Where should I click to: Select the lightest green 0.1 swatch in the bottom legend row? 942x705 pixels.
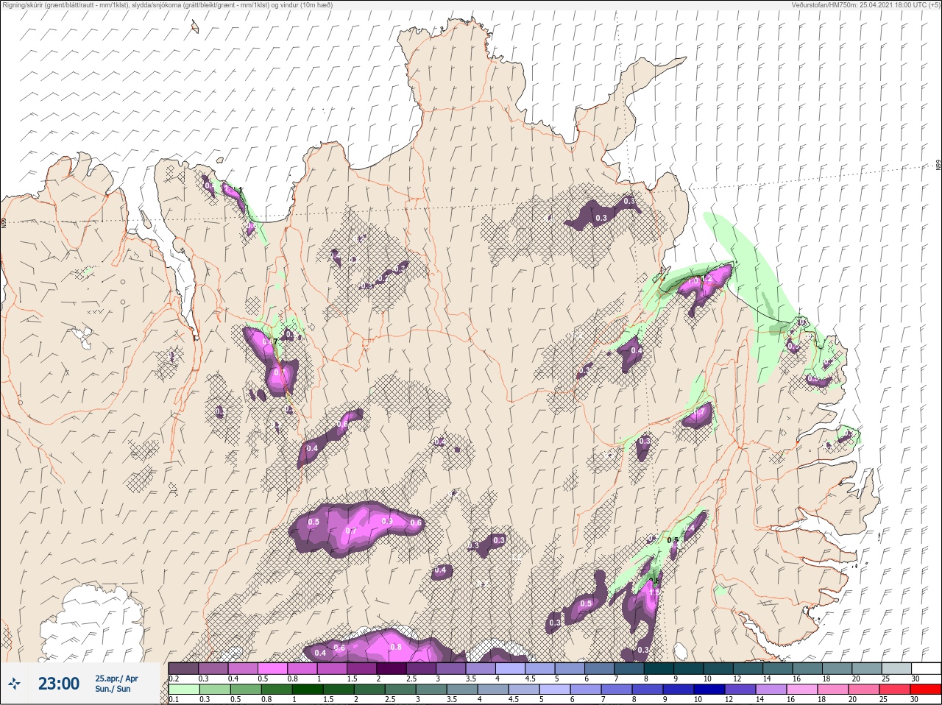pyautogui.click(x=183, y=690)
